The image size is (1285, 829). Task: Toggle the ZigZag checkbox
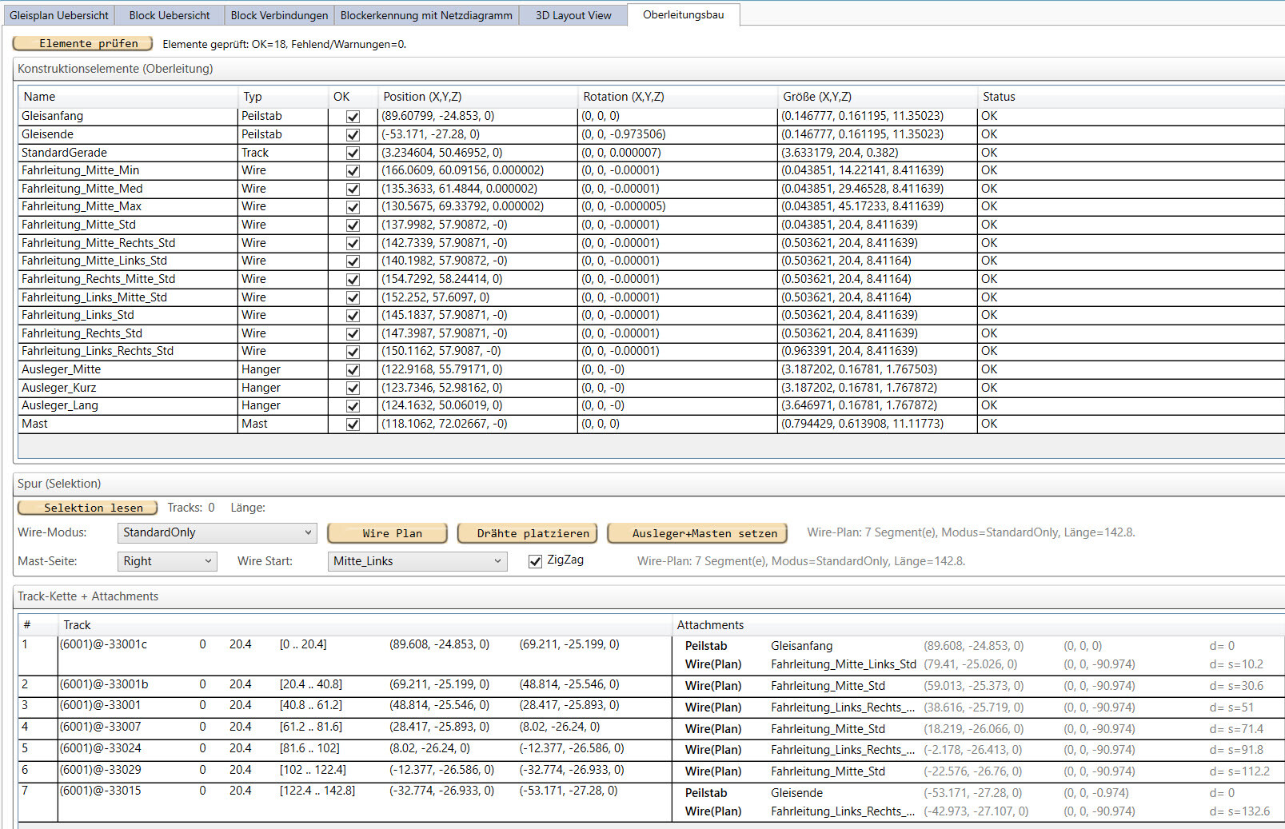point(536,561)
